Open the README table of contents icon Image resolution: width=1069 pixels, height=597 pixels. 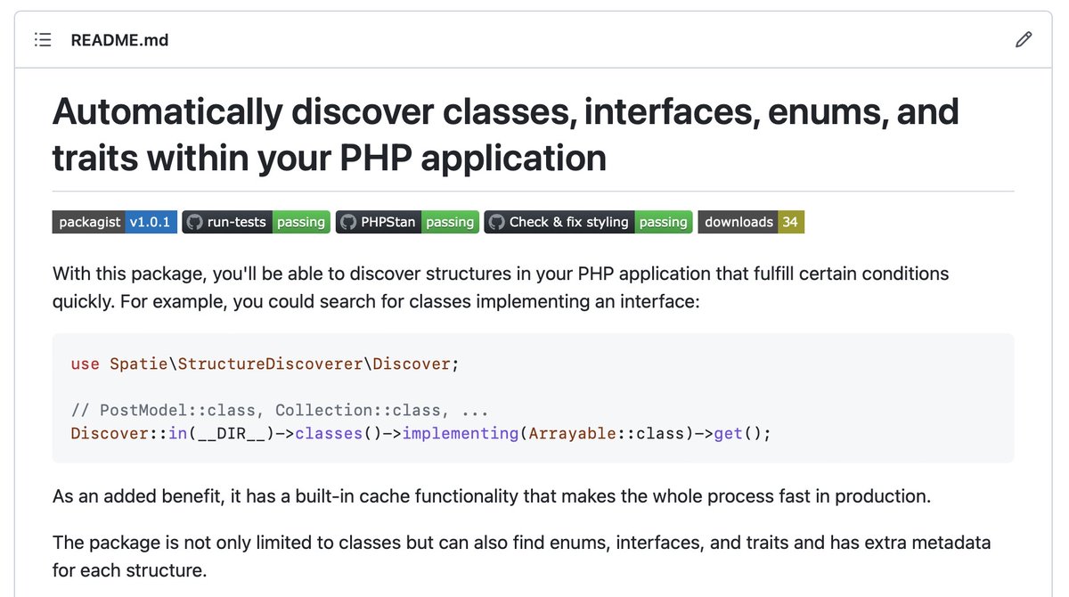tap(43, 40)
